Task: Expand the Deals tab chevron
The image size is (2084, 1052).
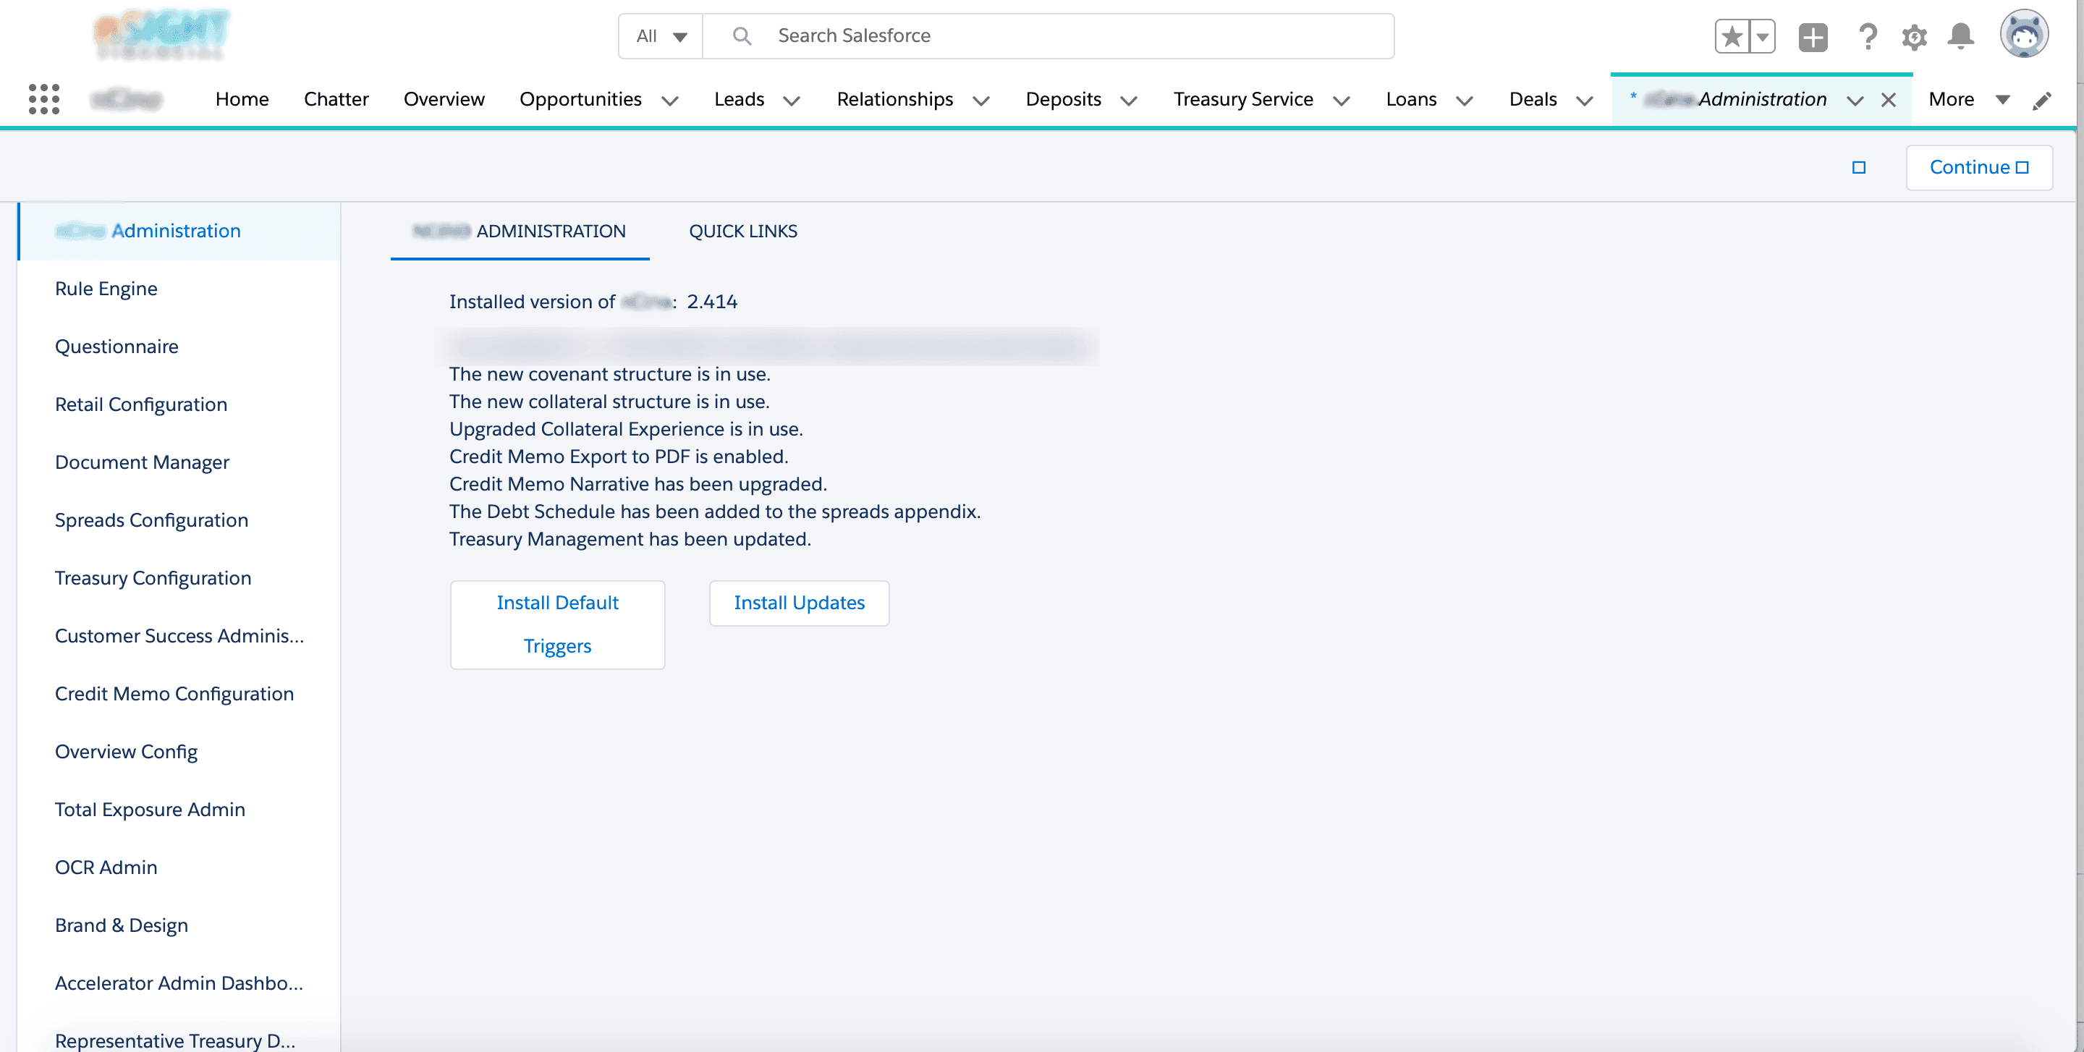Action: pyautogui.click(x=1585, y=101)
